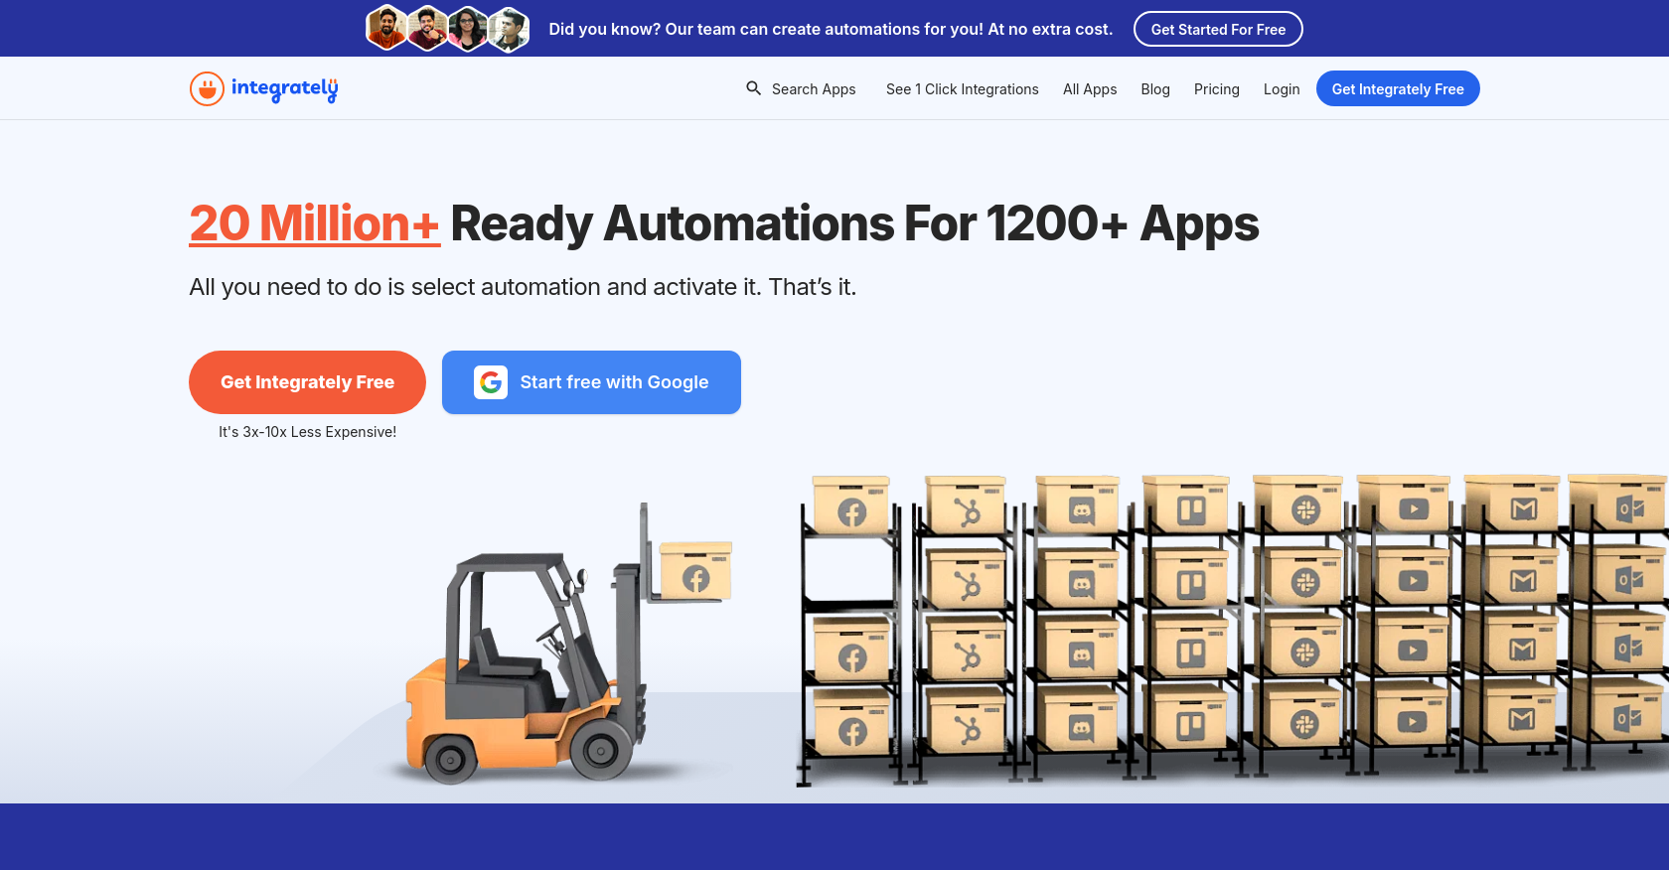Viewport: 1669px width, 870px height.
Task: Click the Integrately logo
Action: tap(264, 88)
